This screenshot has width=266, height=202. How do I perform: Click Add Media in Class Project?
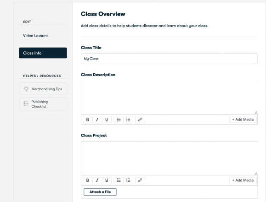pyautogui.click(x=243, y=180)
